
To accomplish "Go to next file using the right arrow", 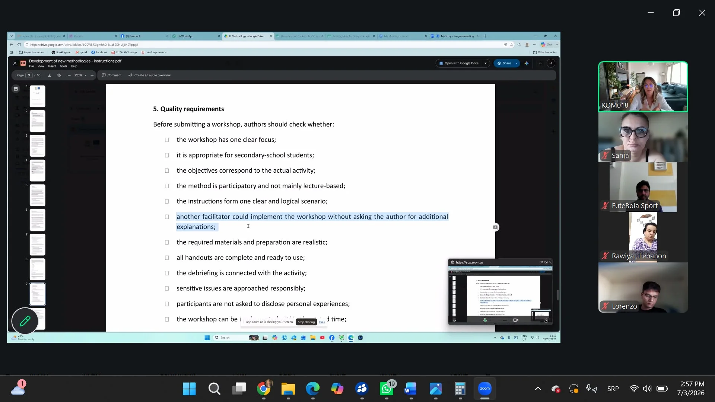I will pos(551,63).
